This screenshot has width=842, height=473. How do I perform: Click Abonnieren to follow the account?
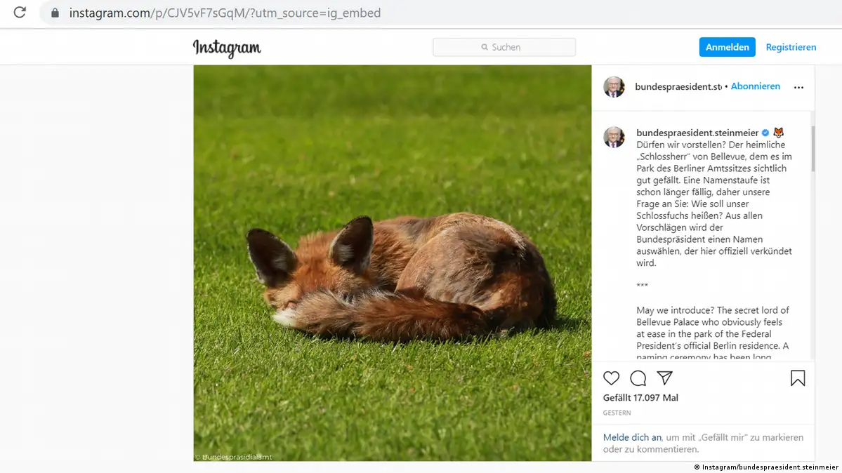755,86
